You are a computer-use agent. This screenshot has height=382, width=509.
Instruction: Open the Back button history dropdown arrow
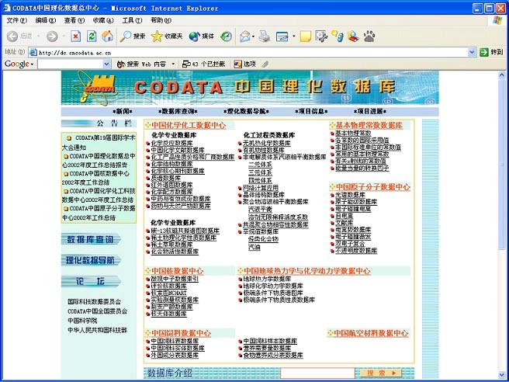(x=38, y=36)
